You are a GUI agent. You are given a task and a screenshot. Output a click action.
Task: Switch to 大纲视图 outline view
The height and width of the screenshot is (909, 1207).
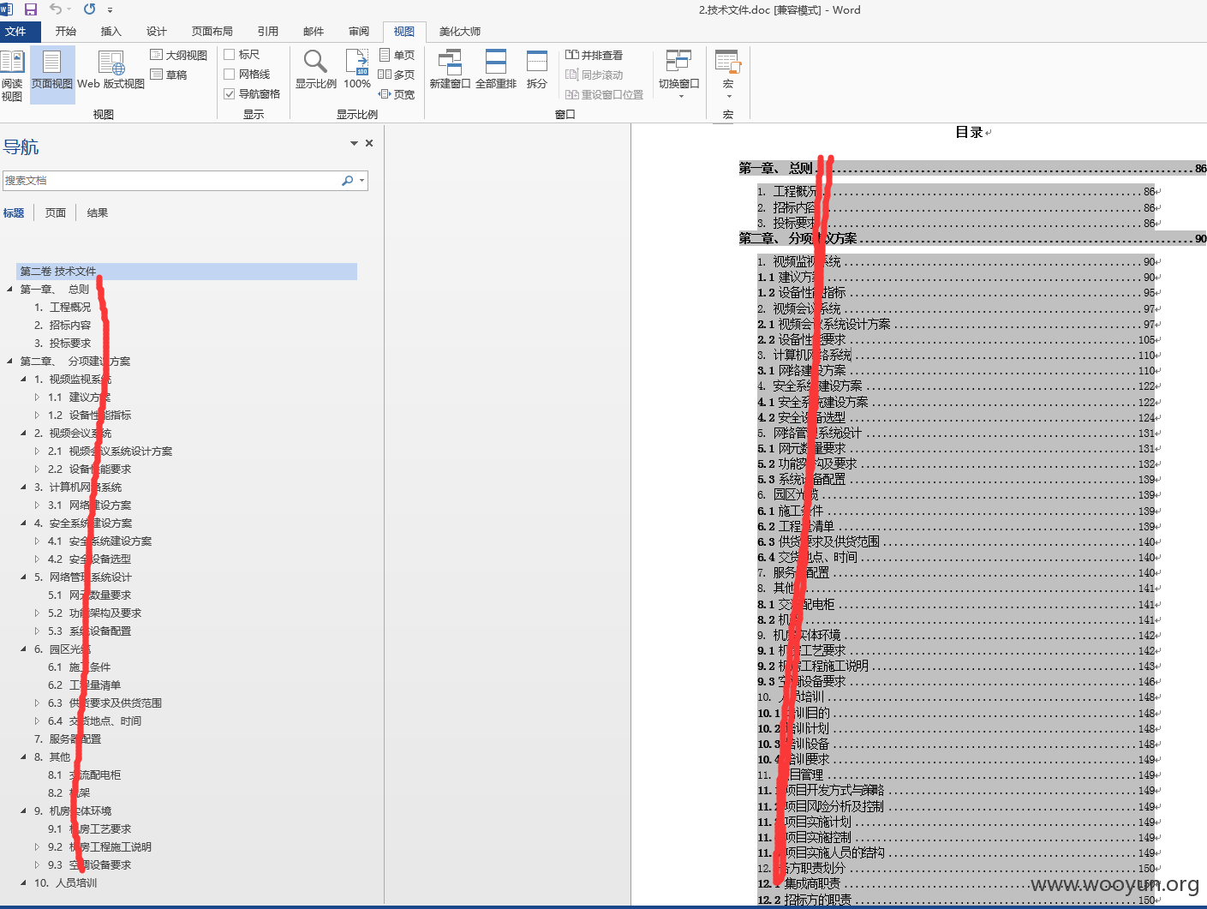click(x=178, y=55)
